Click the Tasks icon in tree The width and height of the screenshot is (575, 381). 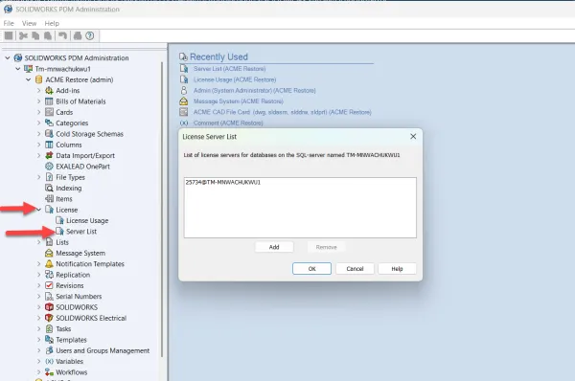click(49, 329)
